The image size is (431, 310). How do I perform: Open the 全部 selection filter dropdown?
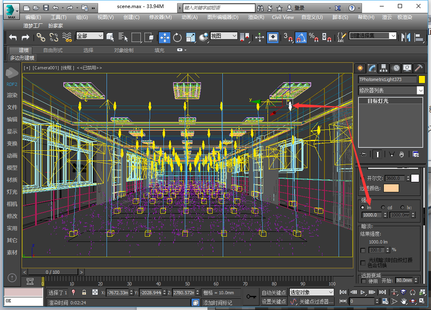90,36
